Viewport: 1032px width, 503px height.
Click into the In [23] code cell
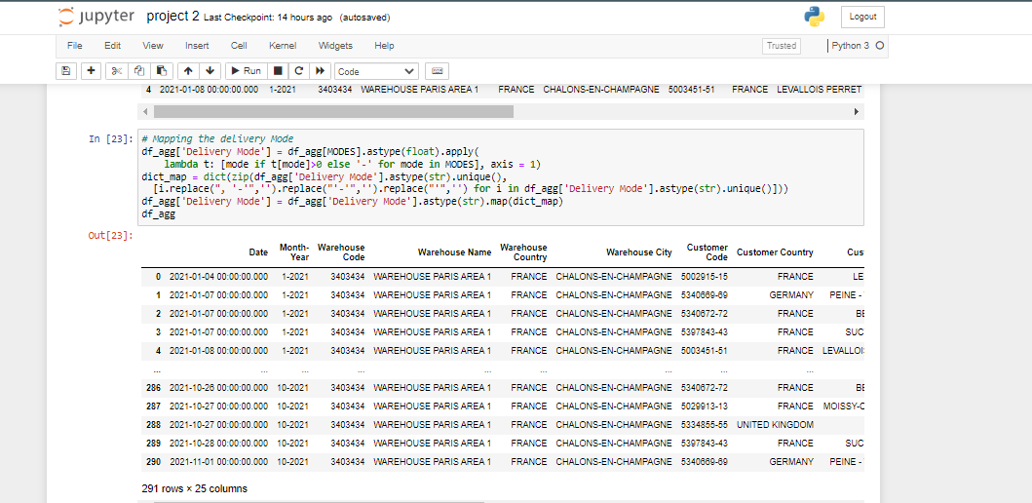tap(500, 177)
